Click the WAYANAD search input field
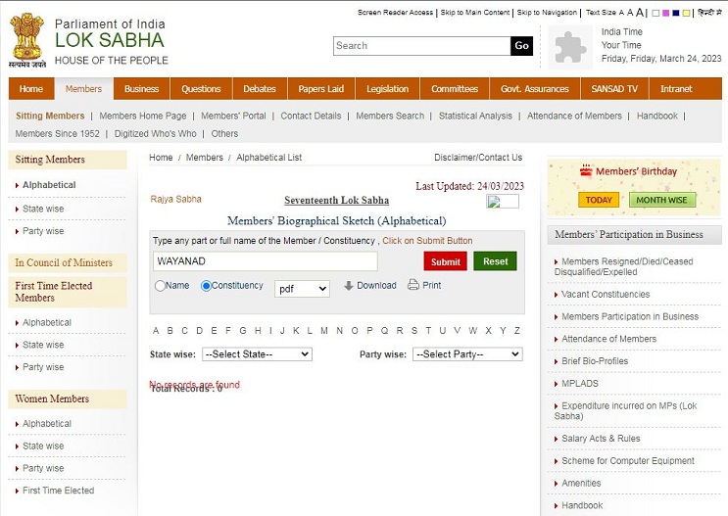Image resolution: width=728 pixels, height=516 pixels. coord(265,261)
